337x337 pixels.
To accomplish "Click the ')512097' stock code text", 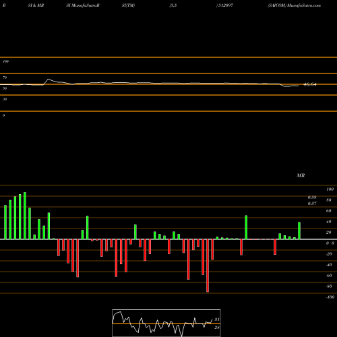I will pyautogui.click(x=224, y=5).
